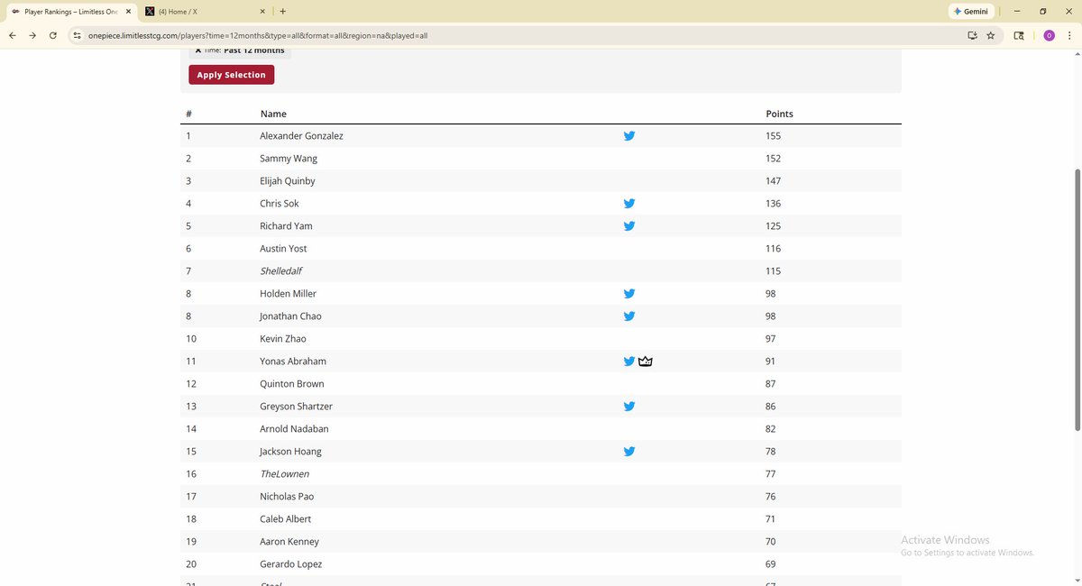Open Chris Sok's player profile

280,204
